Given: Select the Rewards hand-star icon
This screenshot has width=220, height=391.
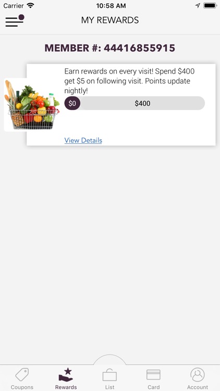Looking at the screenshot, I should click(66, 374).
